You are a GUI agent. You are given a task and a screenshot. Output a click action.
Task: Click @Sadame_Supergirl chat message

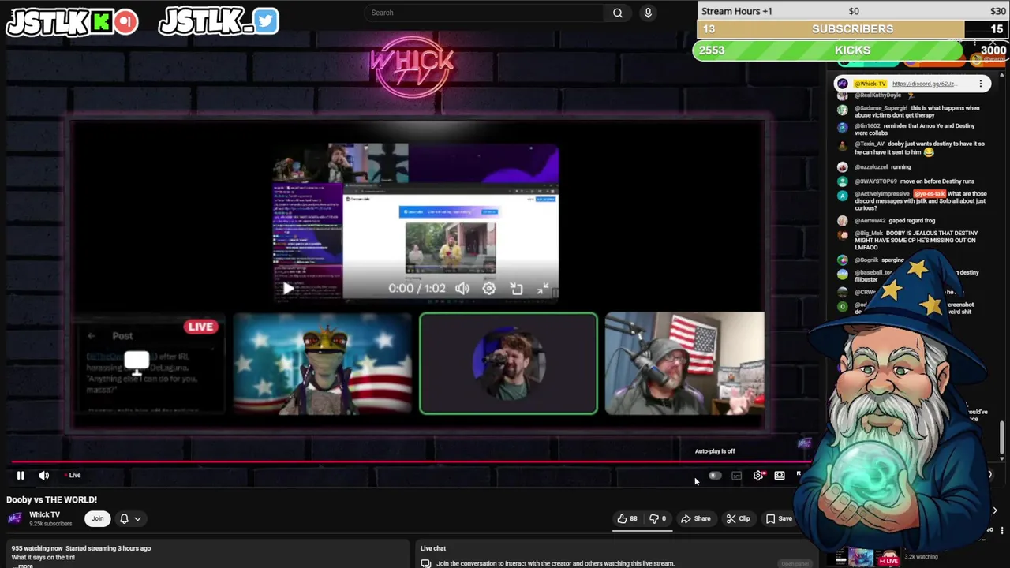(x=917, y=111)
